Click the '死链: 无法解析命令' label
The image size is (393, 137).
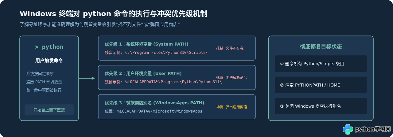pos(232,78)
